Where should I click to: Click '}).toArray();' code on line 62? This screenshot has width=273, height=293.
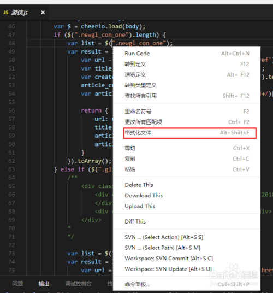[90, 161]
